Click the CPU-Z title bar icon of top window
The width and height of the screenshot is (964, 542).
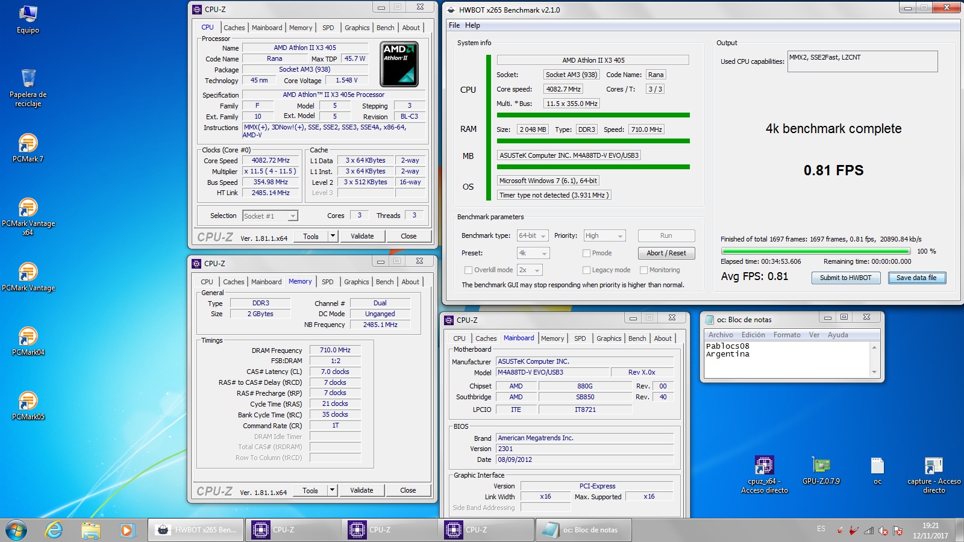pyautogui.click(x=196, y=9)
